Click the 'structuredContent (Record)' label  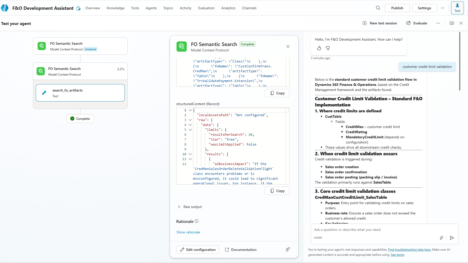click(198, 104)
